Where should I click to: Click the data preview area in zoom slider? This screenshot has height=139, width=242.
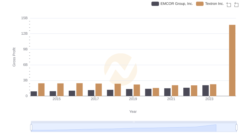click(x=134, y=128)
